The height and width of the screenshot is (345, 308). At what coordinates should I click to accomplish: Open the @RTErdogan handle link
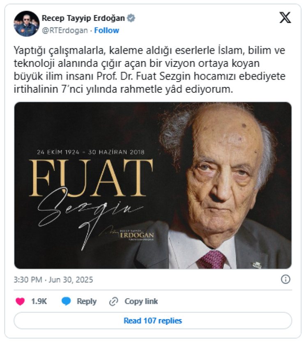pos(65,31)
